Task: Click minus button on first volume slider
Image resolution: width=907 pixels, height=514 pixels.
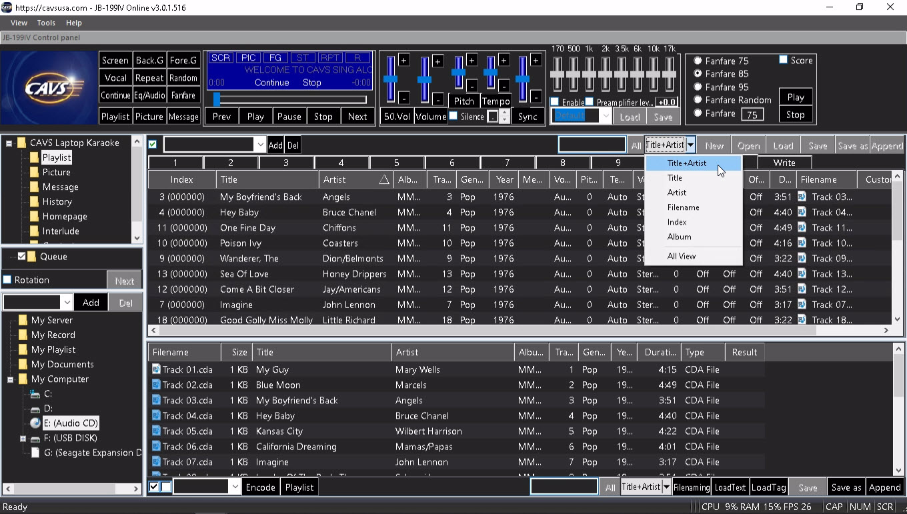Action: tap(404, 99)
